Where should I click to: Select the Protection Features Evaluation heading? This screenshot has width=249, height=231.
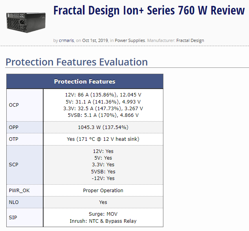[77, 62]
